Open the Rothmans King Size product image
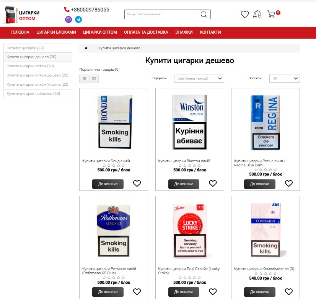Screen dimensions: 316x301 114,231
